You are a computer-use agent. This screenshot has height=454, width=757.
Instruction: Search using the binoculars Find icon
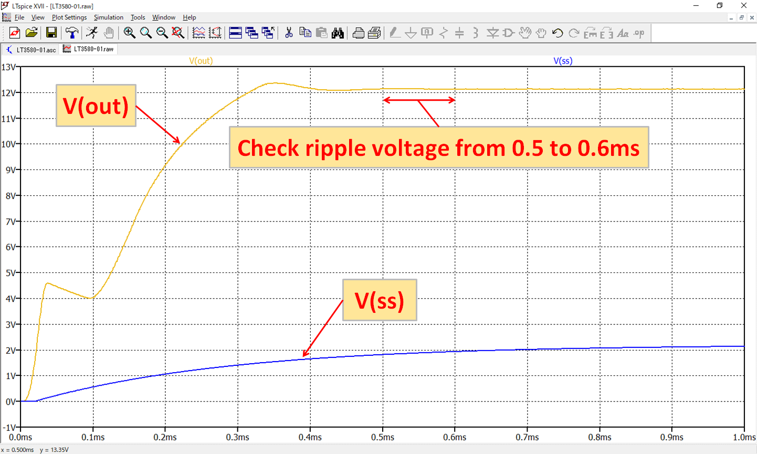338,33
